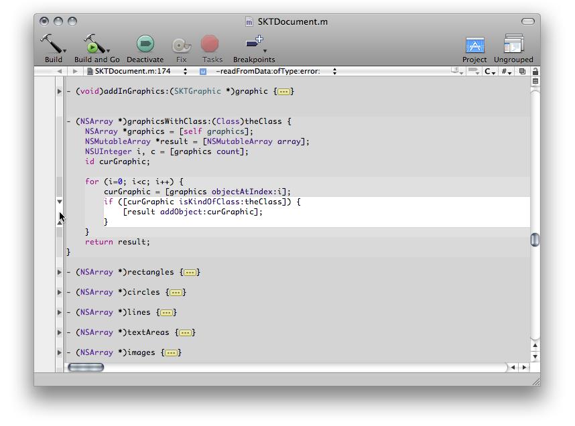Place the cursor on the return result line
The image size is (575, 426).
pos(134,242)
